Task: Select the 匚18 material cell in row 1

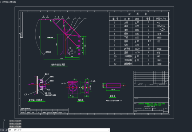Action: tap(137, 22)
